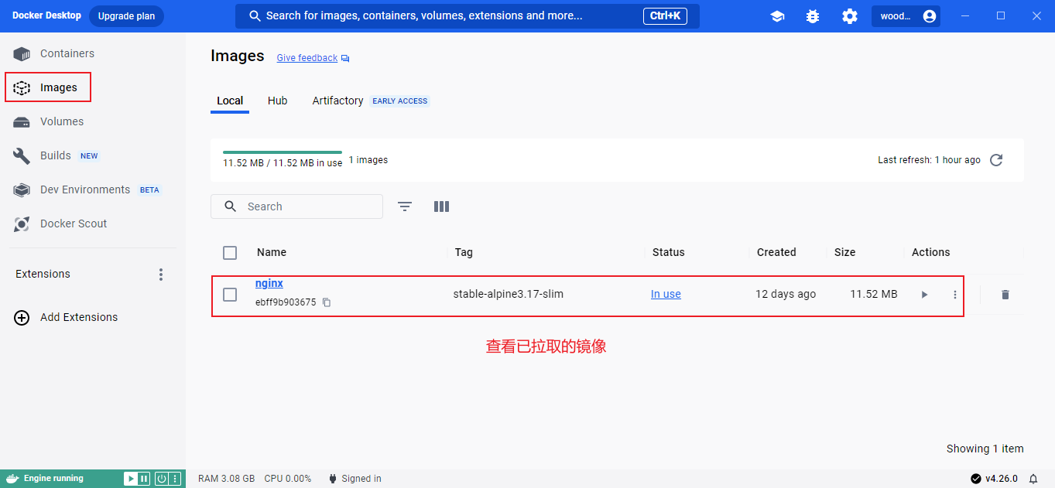This screenshot has width=1055, height=488.
Task: Click the 12 days ago cell
Action: tap(786, 294)
